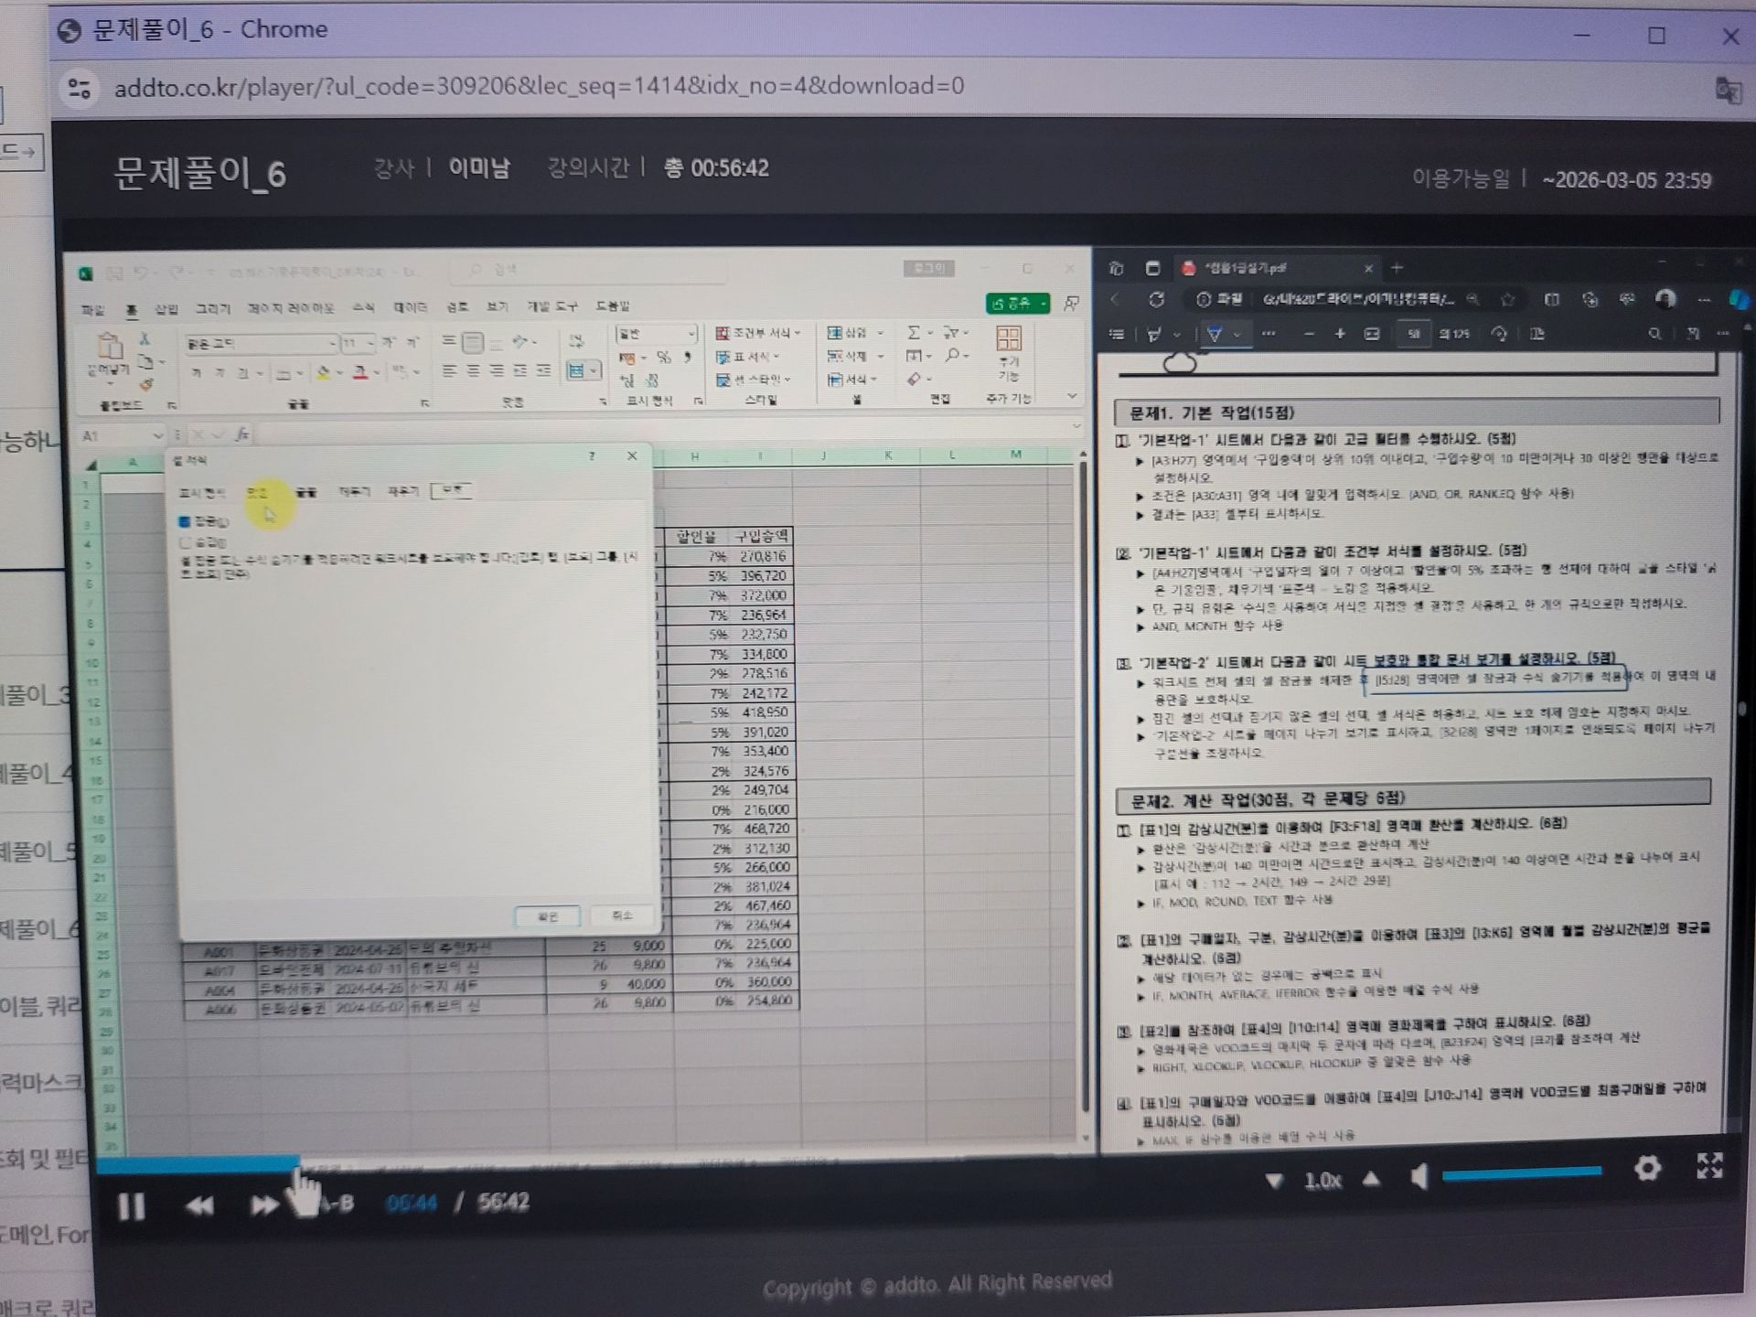Mute the player volume speaker icon
The width and height of the screenshot is (1756, 1317).
tap(1419, 1176)
